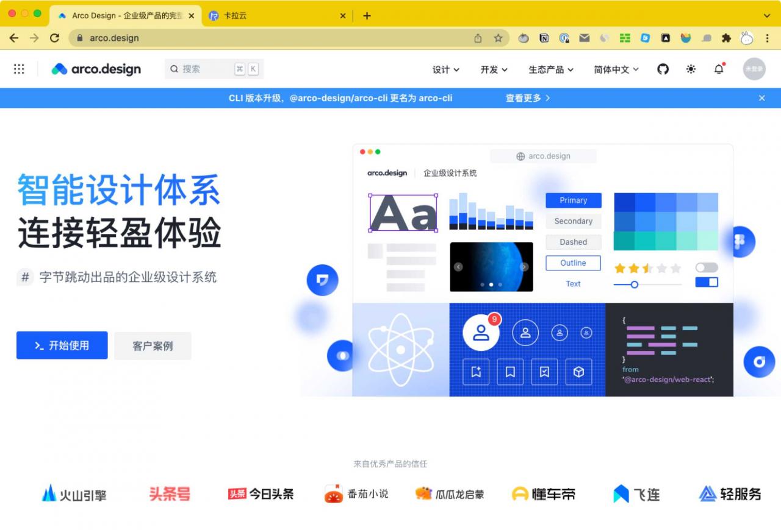Click the teal swatch in palette bottom row

(x=624, y=241)
